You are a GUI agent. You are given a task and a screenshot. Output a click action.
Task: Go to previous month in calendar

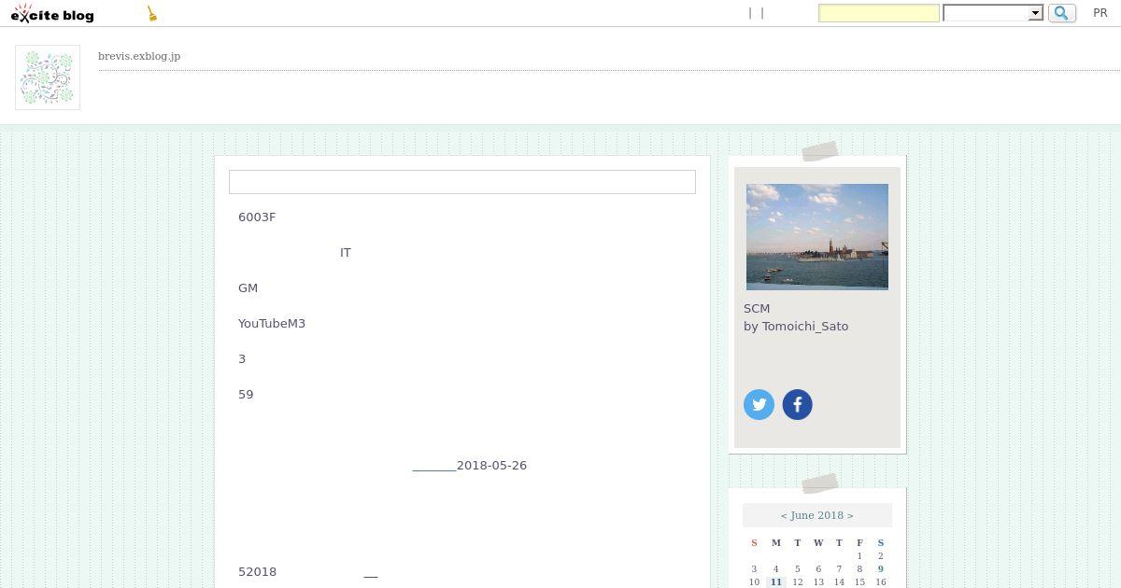click(784, 515)
